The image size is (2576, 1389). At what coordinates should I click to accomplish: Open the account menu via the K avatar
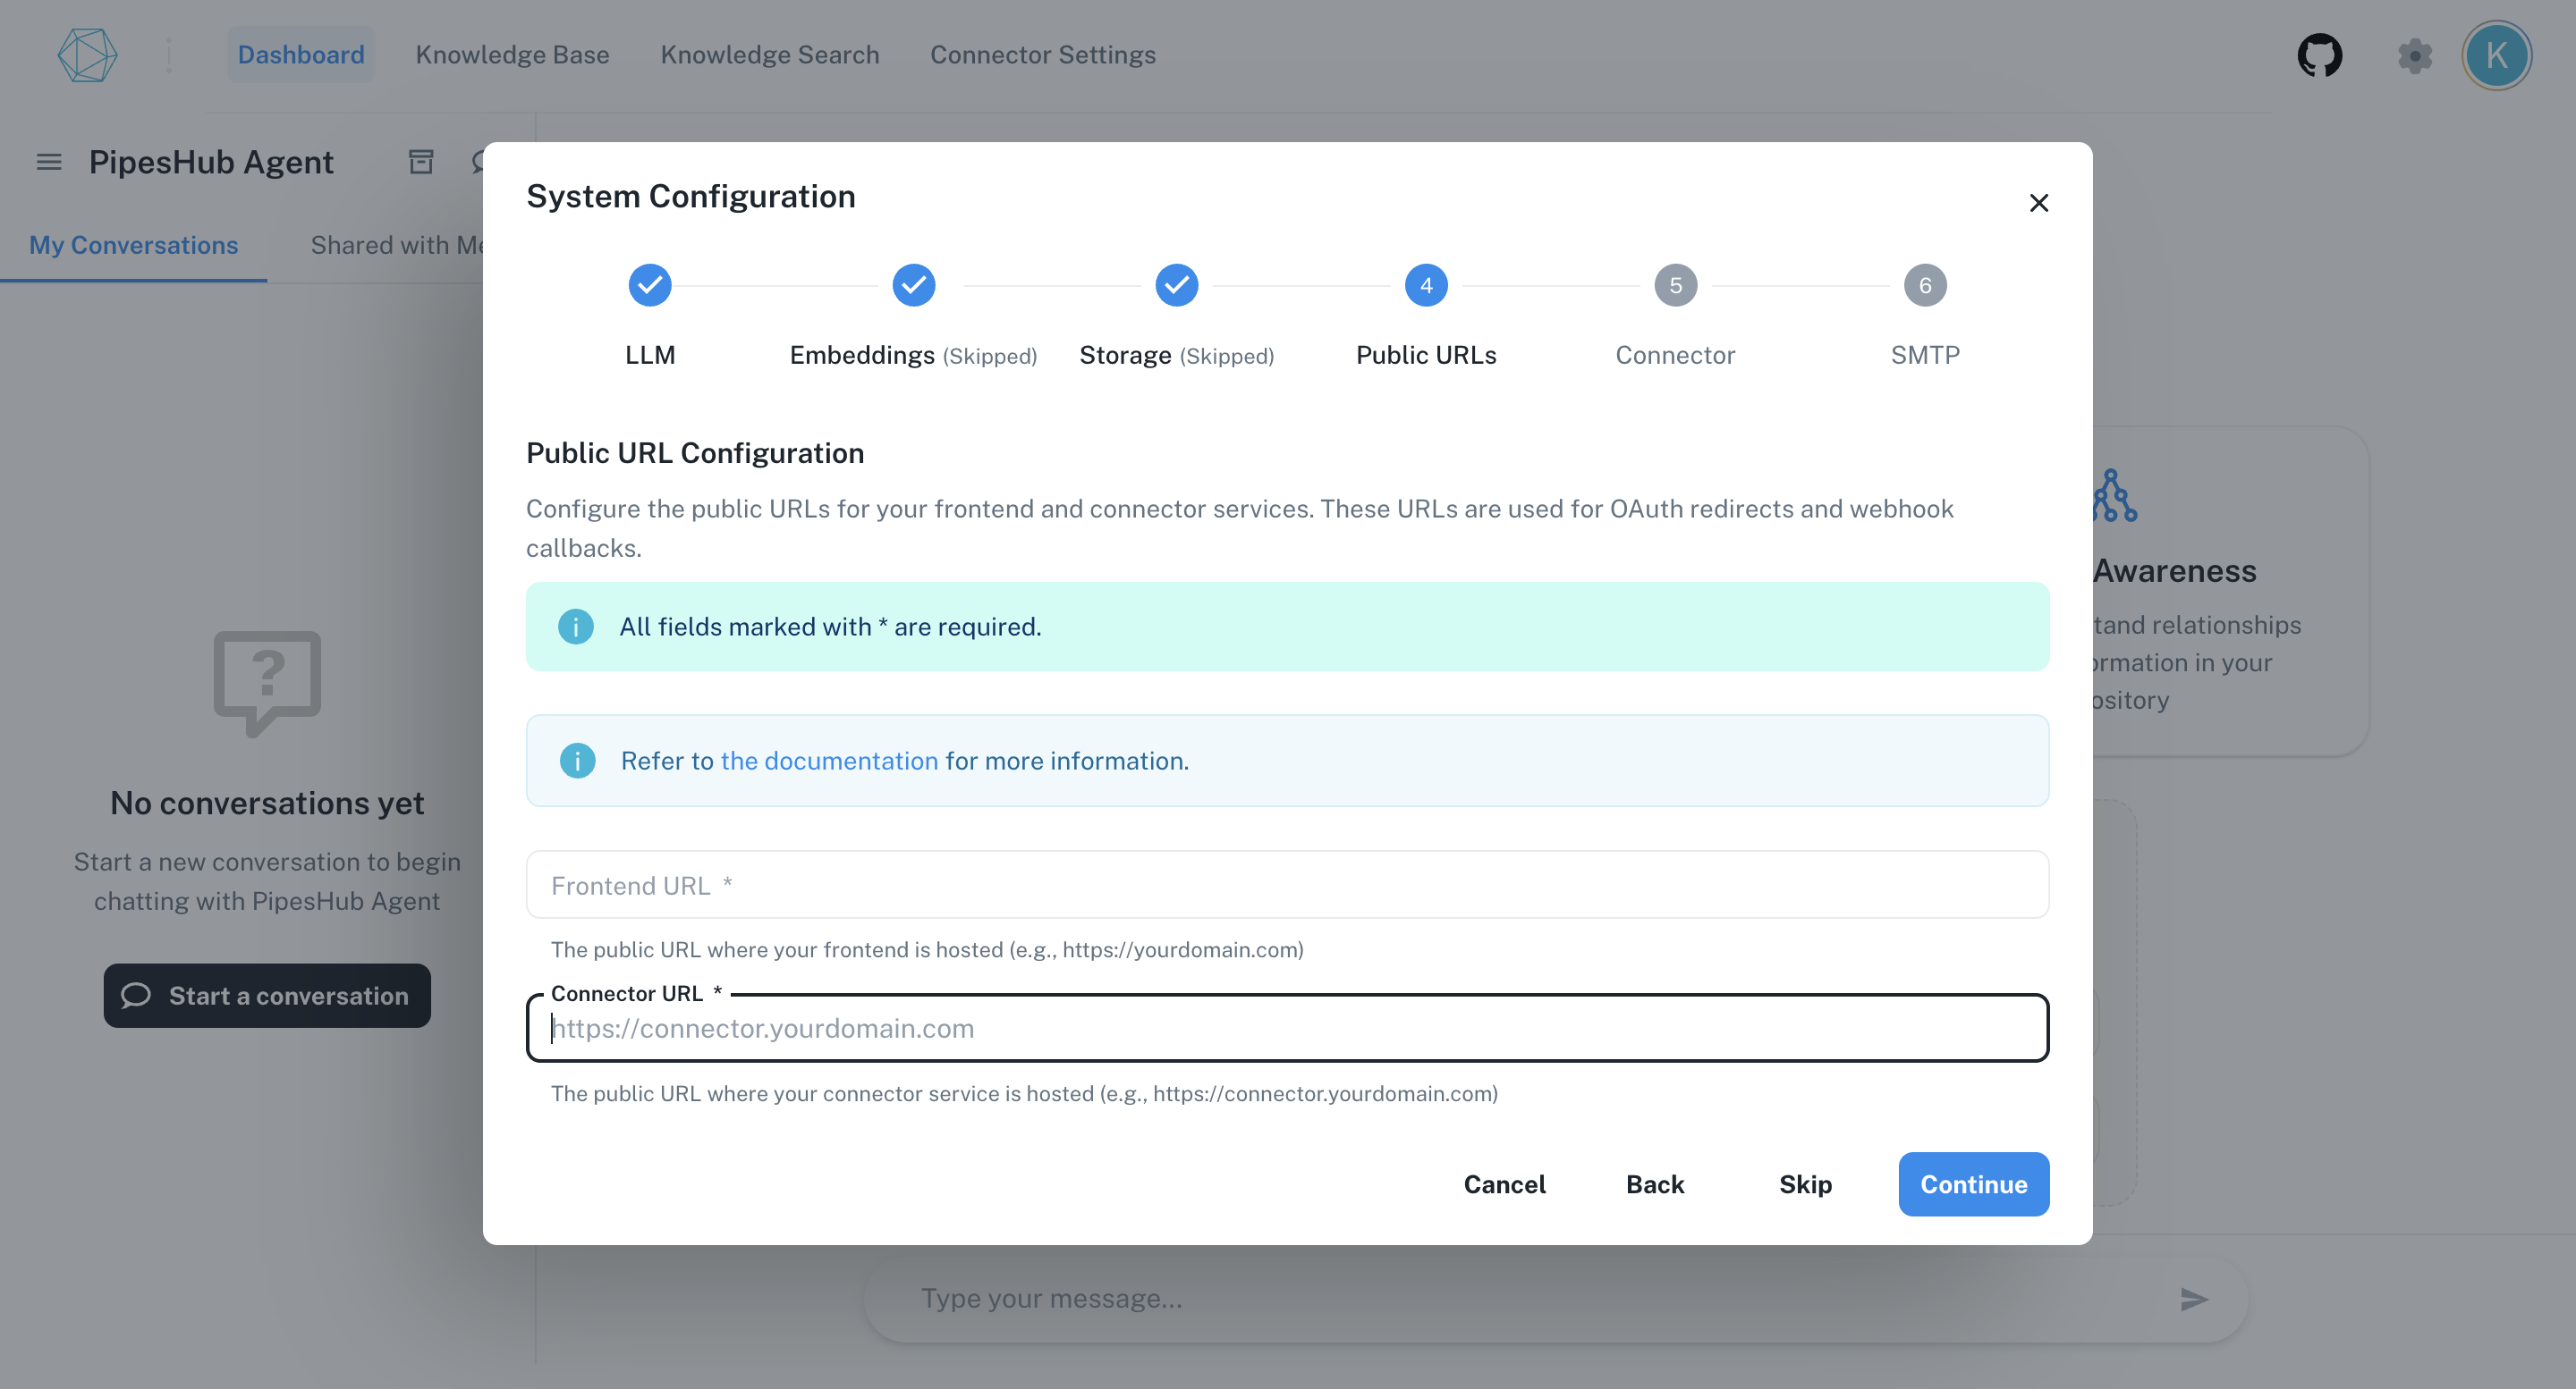pyautogui.click(x=2496, y=55)
